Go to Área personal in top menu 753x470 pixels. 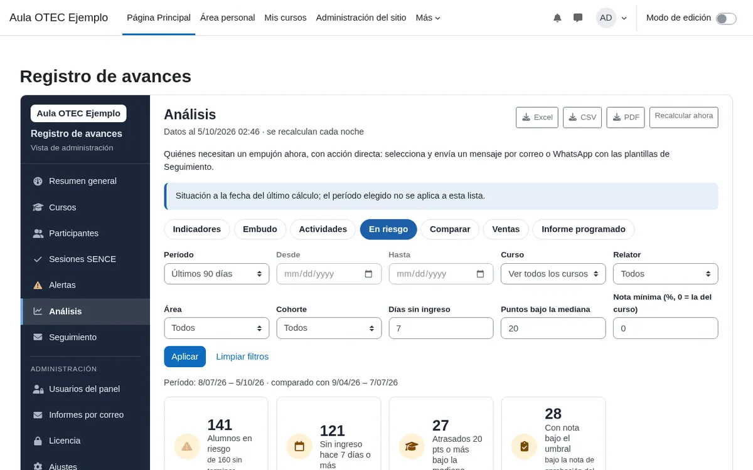coord(228,18)
